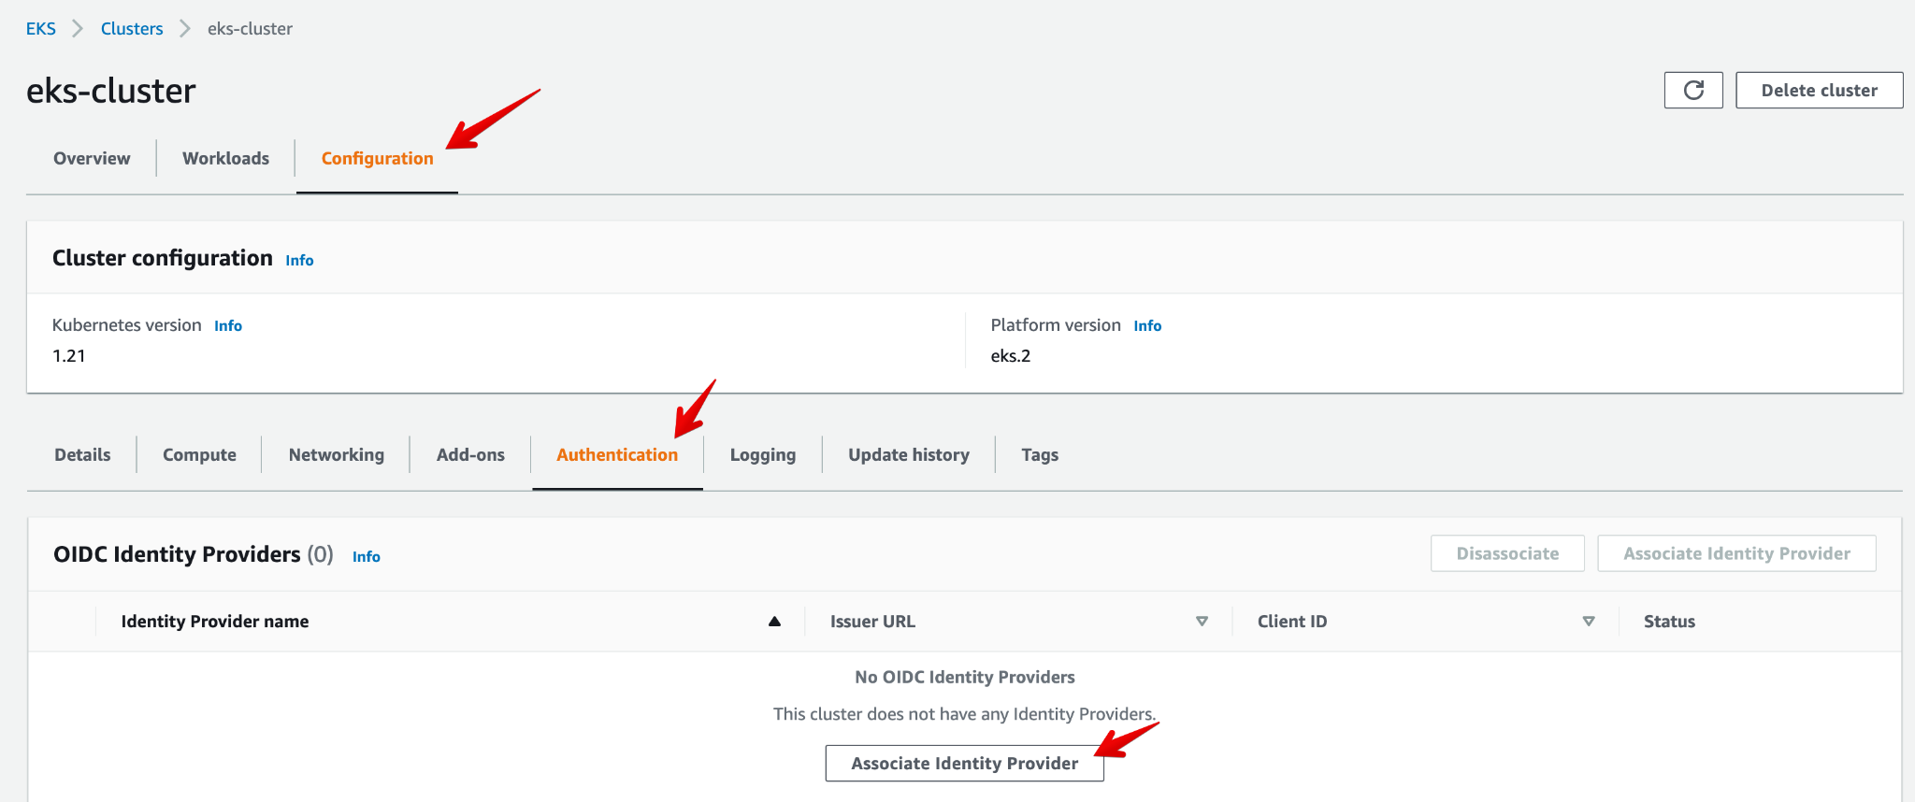The width and height of the screenshot is (1915, 802).
Task: Switch to the Compute sub-tab
Action: tap(199, 454)
